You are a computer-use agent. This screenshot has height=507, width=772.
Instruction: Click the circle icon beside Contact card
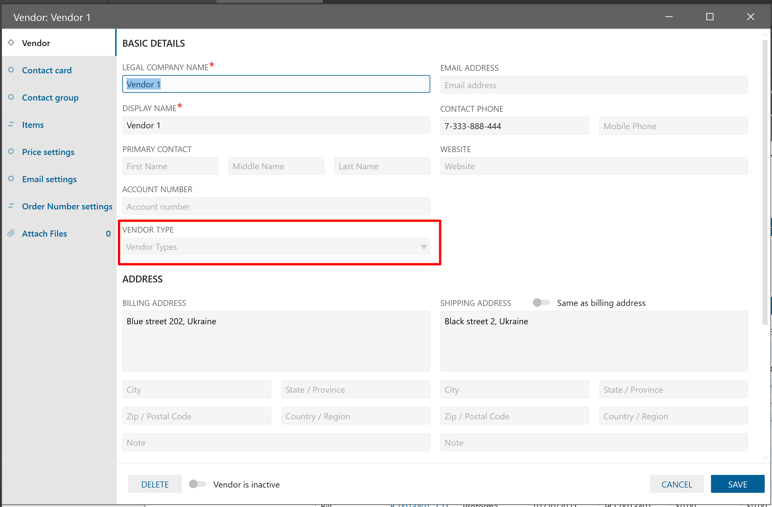11,70
